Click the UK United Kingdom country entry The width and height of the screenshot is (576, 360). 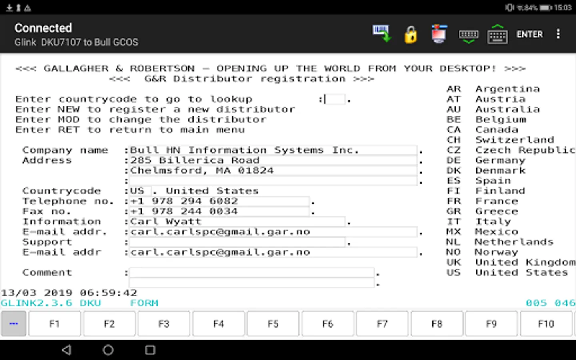pyautogui.click(x=511, y=262)
